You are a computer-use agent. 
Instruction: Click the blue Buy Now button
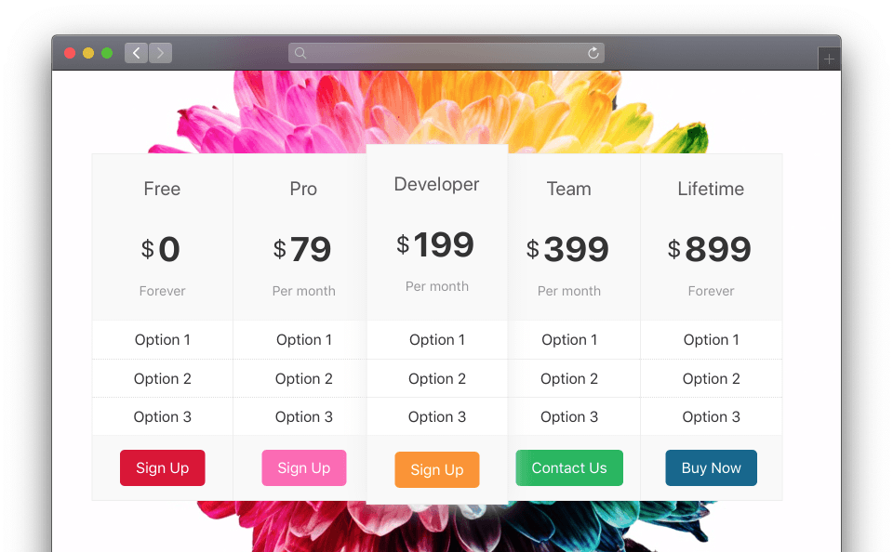[x=711, y=468]
